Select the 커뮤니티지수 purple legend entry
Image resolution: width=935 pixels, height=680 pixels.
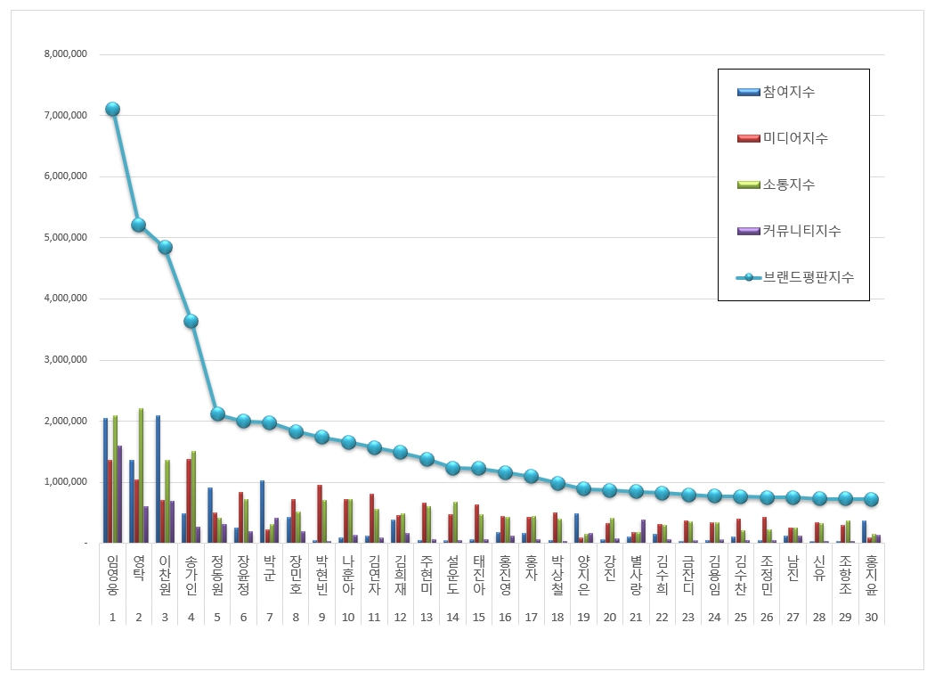point(789,231)
